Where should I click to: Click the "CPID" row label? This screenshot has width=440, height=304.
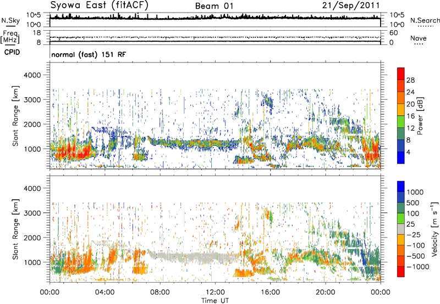pyautogui.click(x=12, y=52)
